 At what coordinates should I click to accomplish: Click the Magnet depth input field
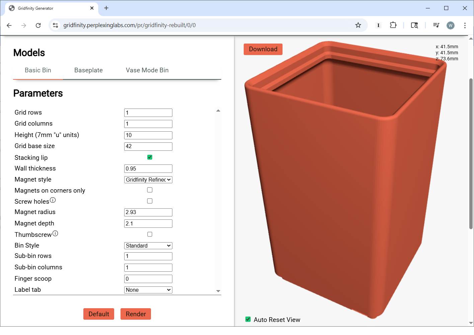coord(148,223)
